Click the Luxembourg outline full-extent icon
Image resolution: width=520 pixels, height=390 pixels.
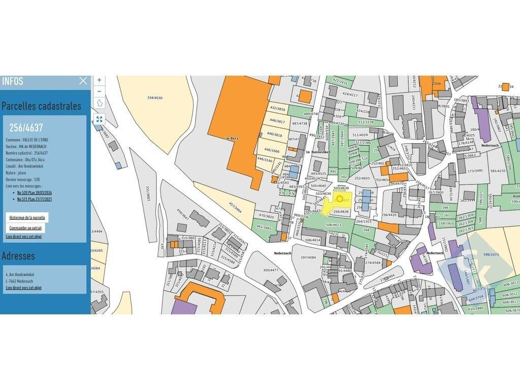click(99, 104)
